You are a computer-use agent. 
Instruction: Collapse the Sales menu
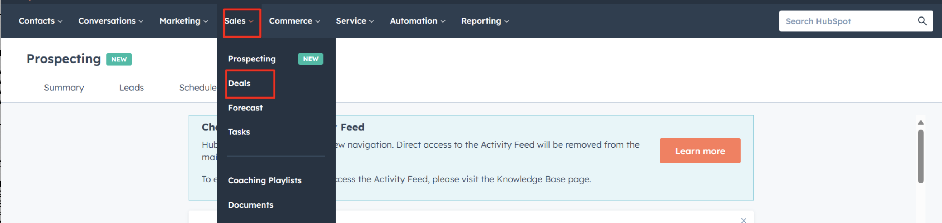(239, 21)
